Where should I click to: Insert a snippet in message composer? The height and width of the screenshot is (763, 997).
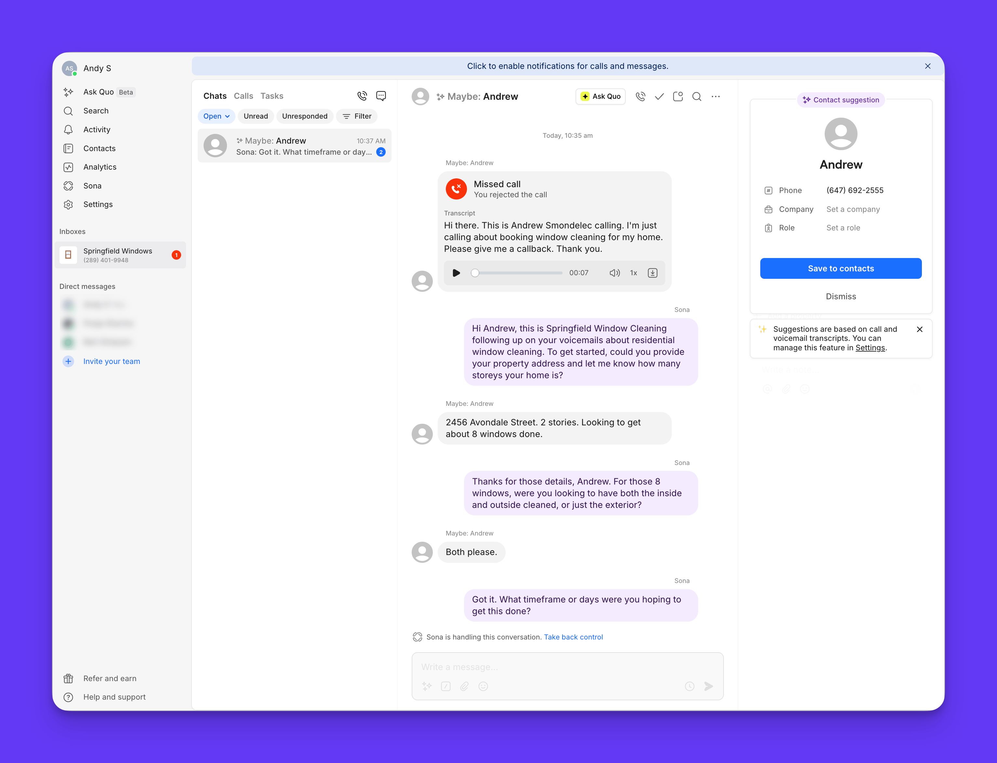[446, 686]
